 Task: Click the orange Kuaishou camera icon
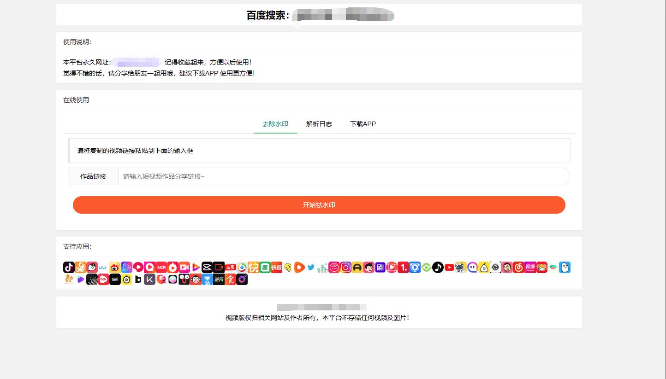(x=80, y=267)
